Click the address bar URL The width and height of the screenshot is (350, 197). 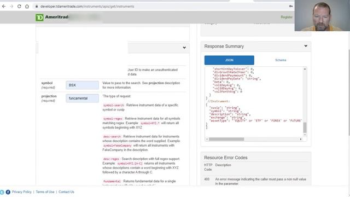(87, 7)
